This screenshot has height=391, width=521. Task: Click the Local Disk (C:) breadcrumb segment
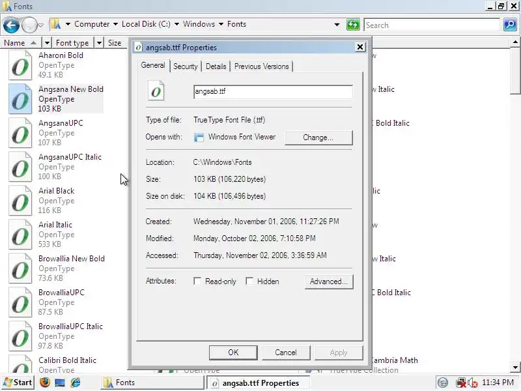146,24
